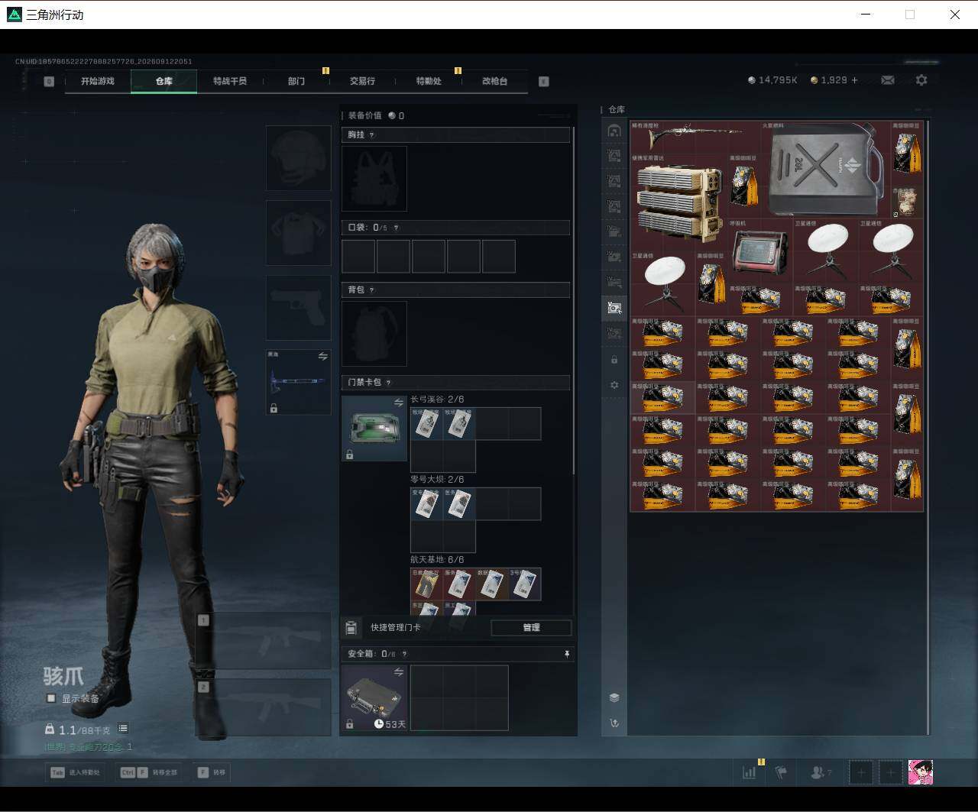Open the 改枪台 tab
The width and height of the screenshot is (978, 812).
point(494,81)
